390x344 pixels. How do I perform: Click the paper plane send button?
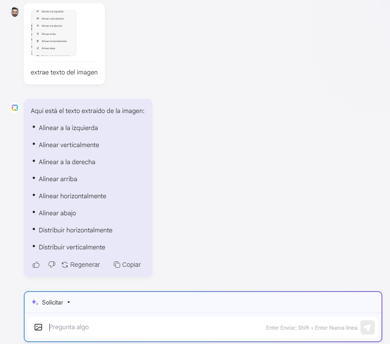click(368, 327)
